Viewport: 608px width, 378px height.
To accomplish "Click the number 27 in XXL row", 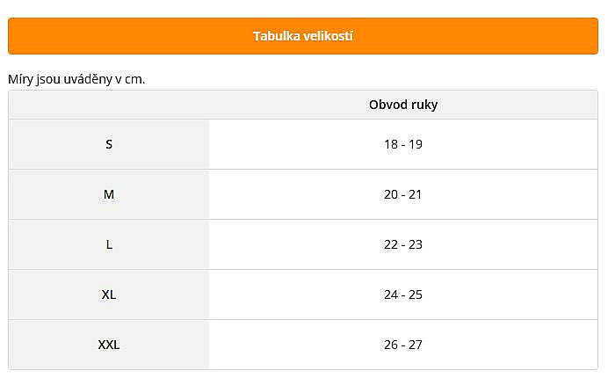I will pyautogui.click(x=416, y=345).
